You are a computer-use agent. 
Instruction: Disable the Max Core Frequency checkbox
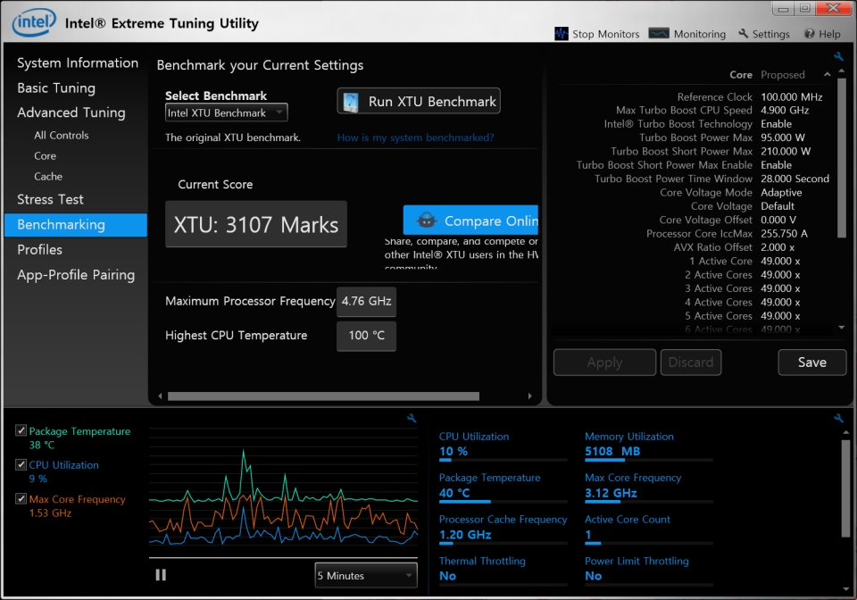click(21, 499)
